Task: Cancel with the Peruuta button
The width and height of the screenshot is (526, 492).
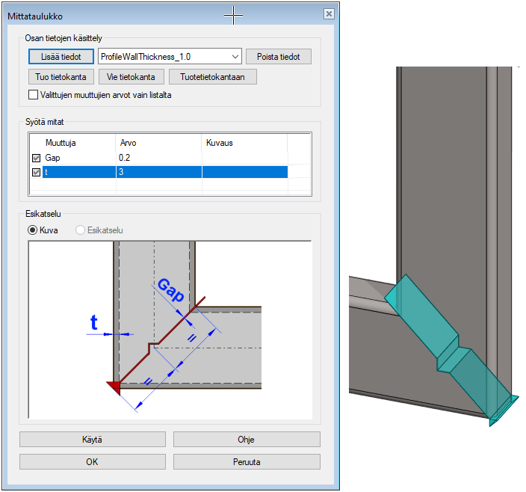Action: click(x=247, y=462)
